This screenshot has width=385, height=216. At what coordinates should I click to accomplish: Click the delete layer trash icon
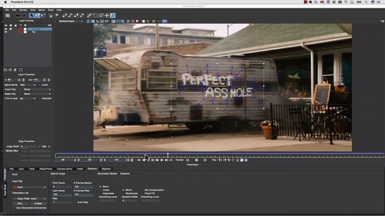(15, 70)
